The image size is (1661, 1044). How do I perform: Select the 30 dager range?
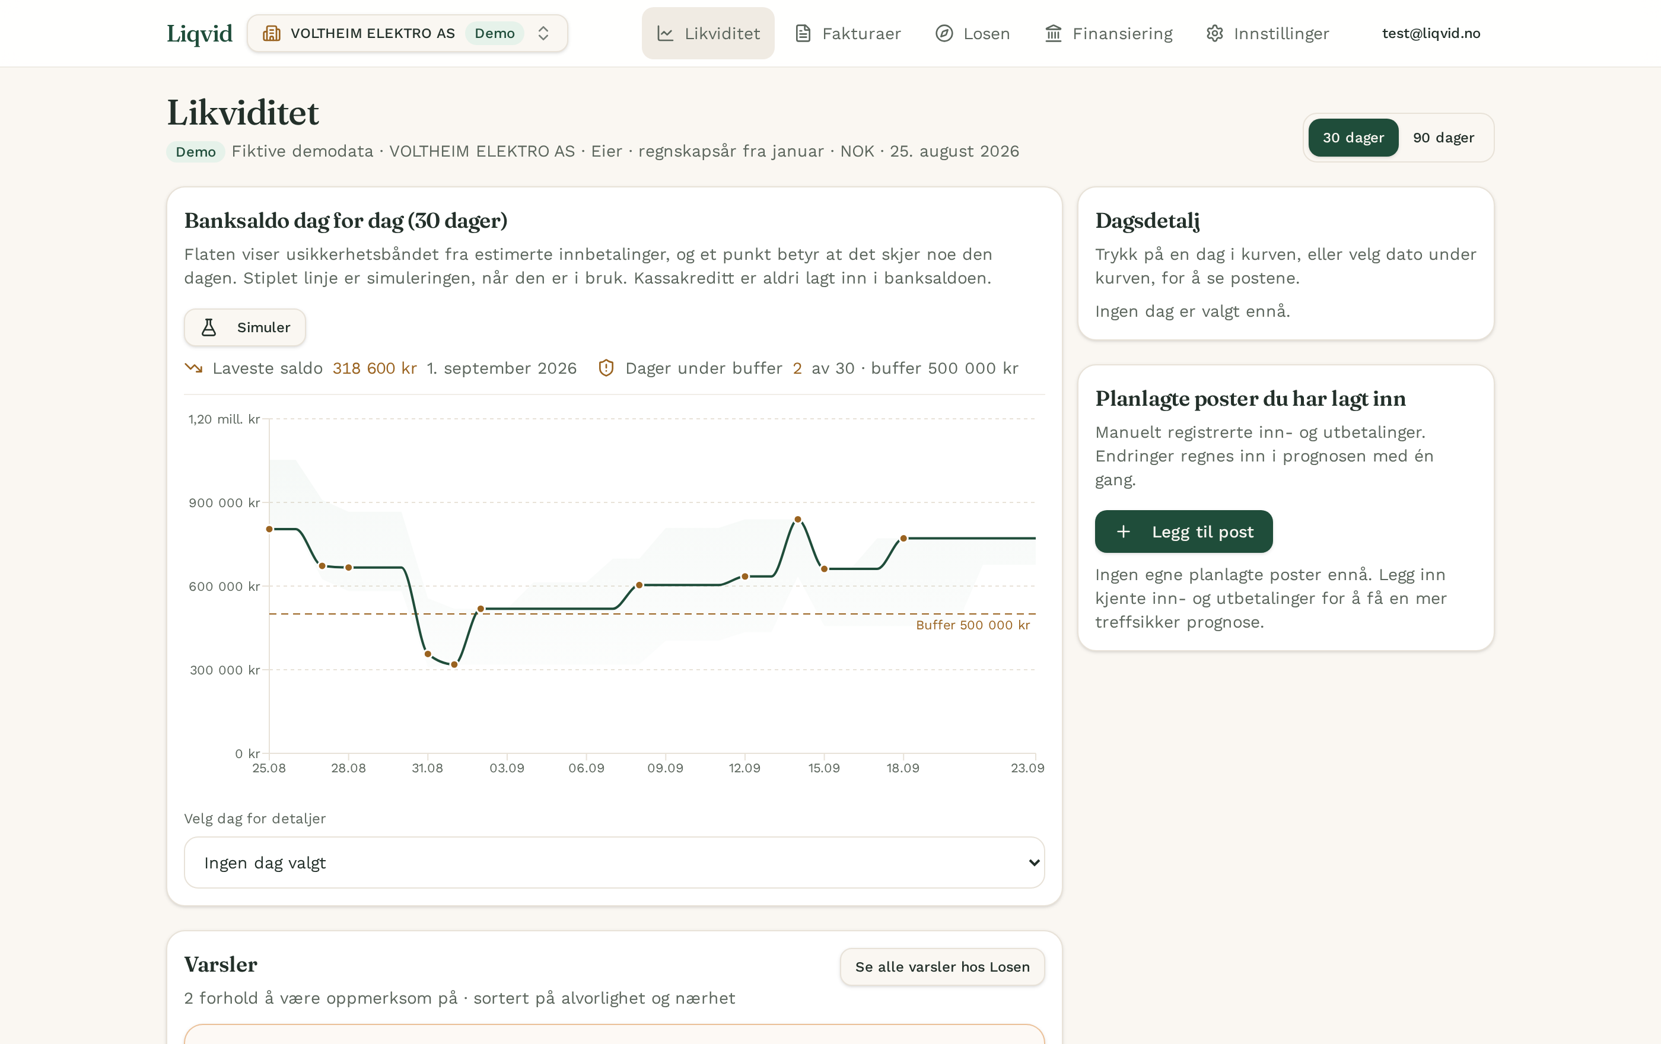click(1353, 137)
